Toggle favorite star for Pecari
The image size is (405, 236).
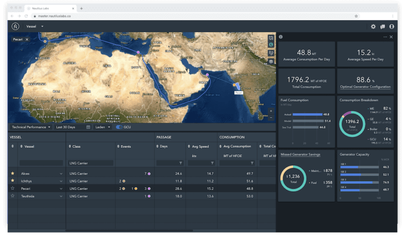pos(13,188)
